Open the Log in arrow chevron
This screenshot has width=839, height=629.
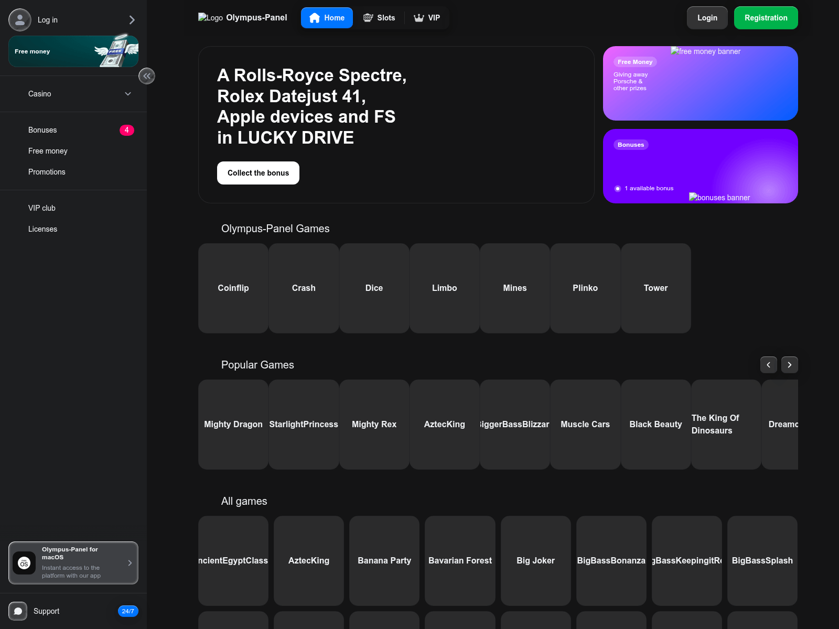[132, 20]
